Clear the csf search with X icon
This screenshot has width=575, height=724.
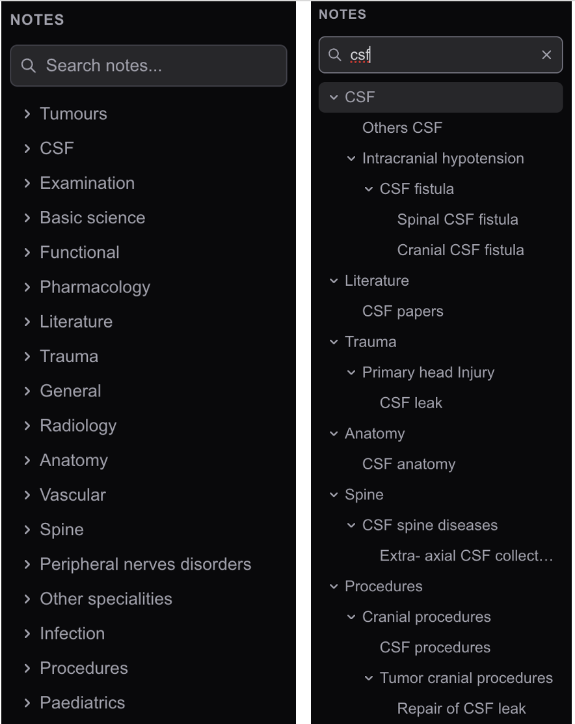point(546,55)
